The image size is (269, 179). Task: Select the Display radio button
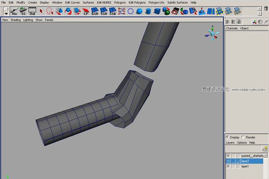pos(227,137)
